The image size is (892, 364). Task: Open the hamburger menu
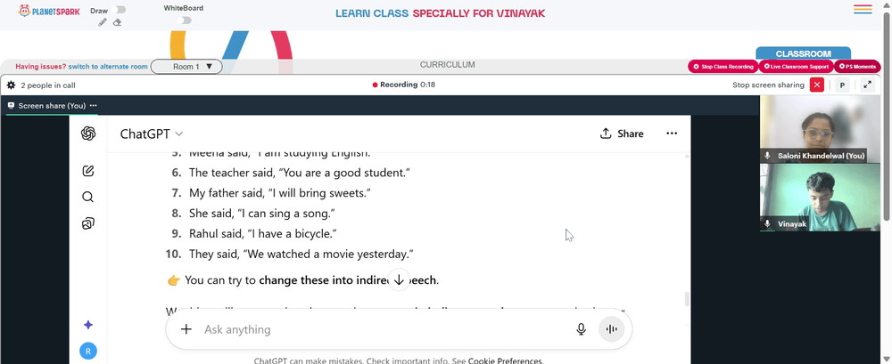click(863, 9)
